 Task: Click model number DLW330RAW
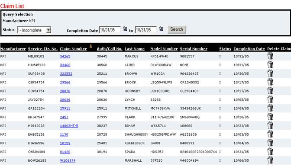pyautogui.click(x=161, y=65)
